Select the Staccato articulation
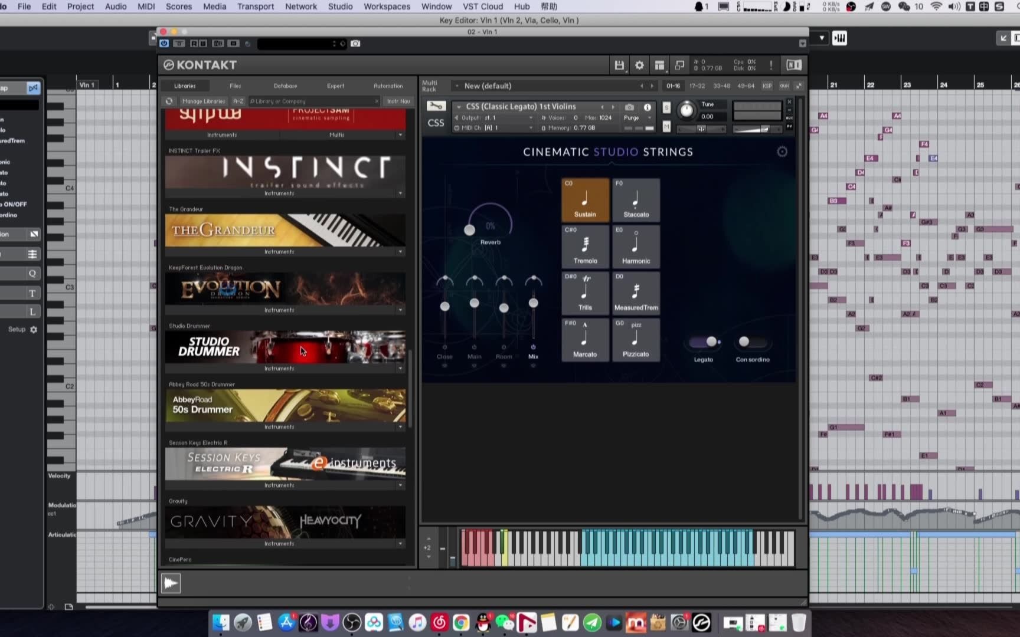The width and height of the screenshot is (1020, 637). pyautogui.click(x=636, y=200)
